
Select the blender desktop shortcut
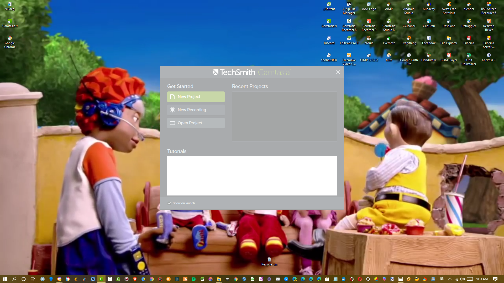point(469,6)
